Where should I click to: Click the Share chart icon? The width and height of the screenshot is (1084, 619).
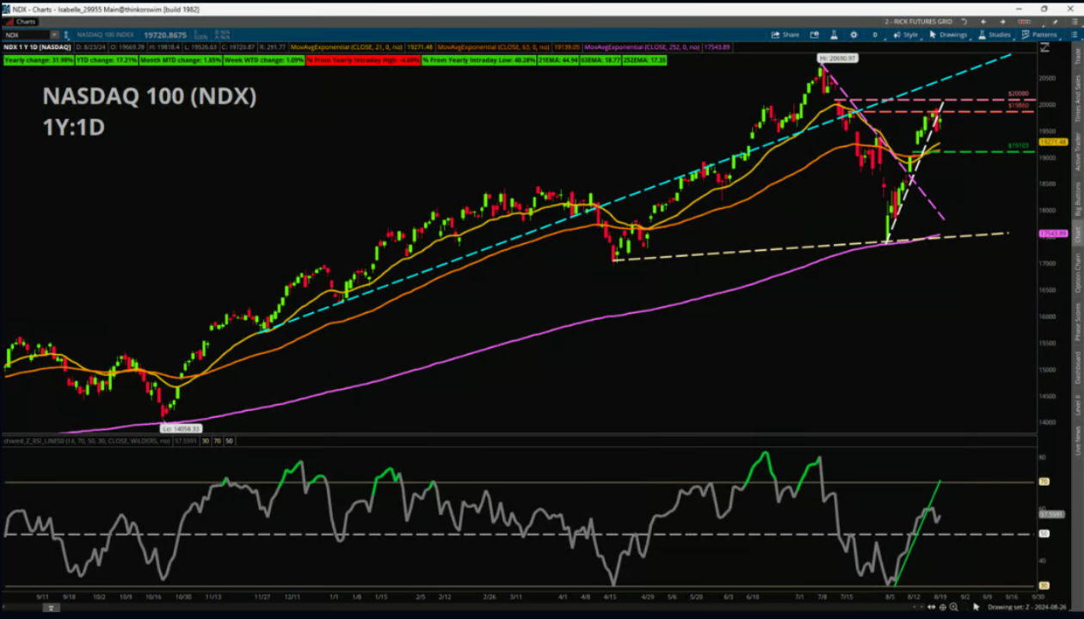coord(785,34)
